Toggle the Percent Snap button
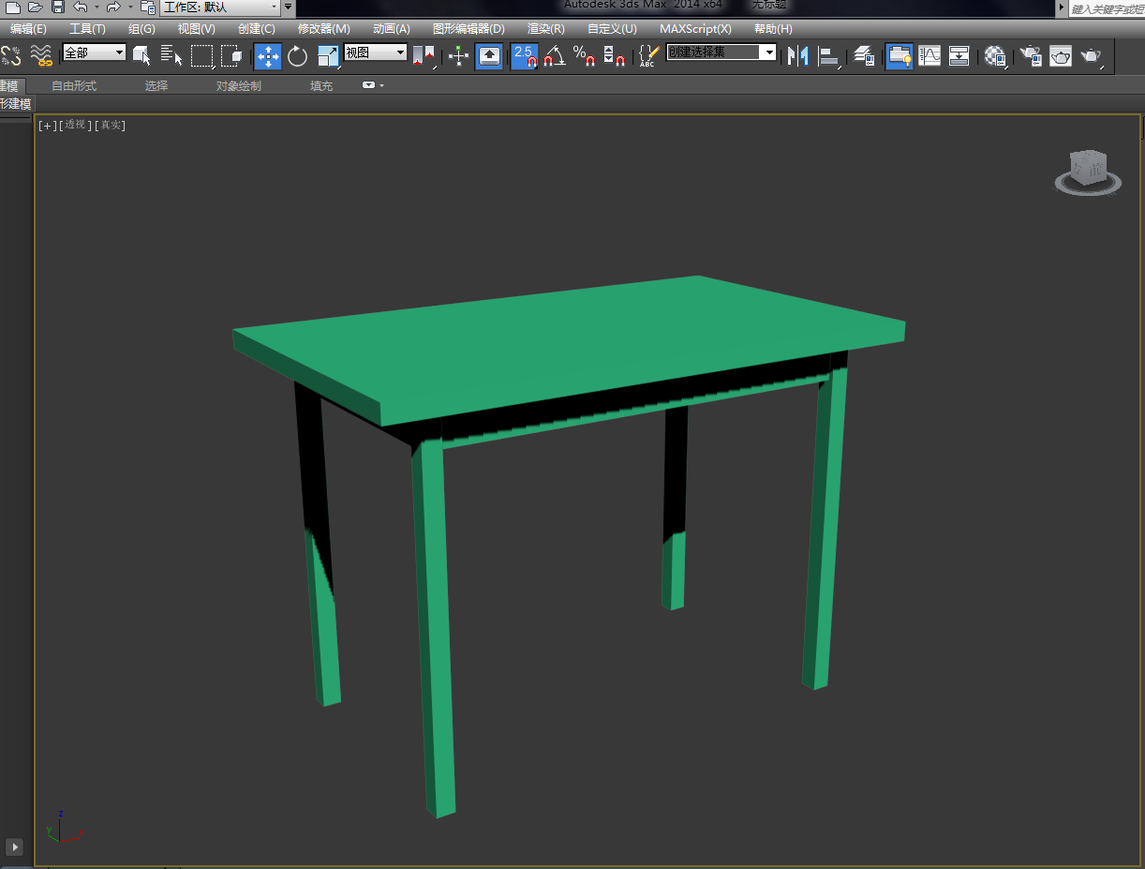This screenshot has width=1145, height=869. pos(584,56)
